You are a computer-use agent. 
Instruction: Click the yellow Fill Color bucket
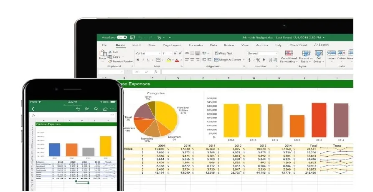pyautogui.click(x=169, y=60)
